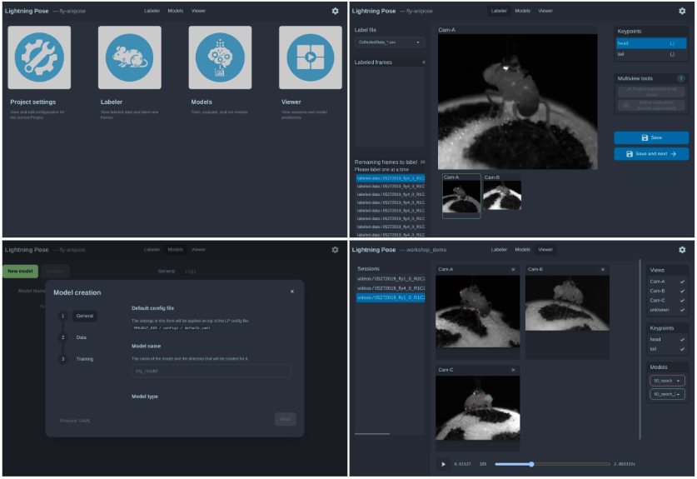The height and width of the screenshot is (479, 697).
Task: Click the green New model button
Action: point(20,272)
